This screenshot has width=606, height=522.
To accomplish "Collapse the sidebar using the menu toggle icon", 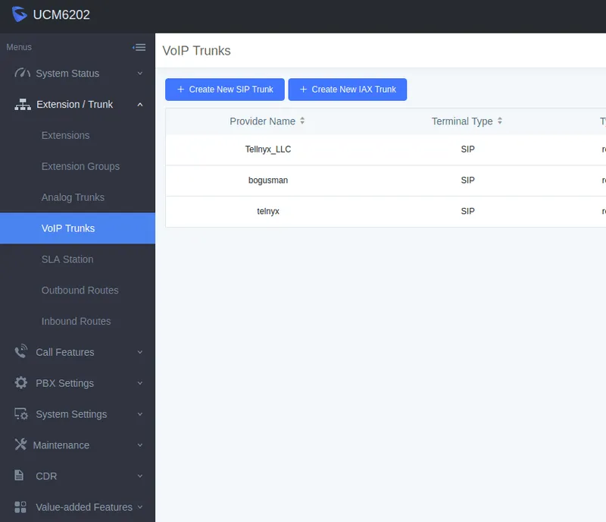I will (x=139, y=47).
